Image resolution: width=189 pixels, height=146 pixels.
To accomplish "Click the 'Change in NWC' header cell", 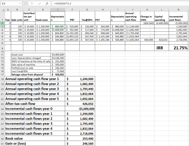I will click(x=147, y=16).
